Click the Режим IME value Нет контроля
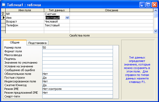Image resolution: width=159 pixels, height=102 pixels. click(x=78, y=89)
